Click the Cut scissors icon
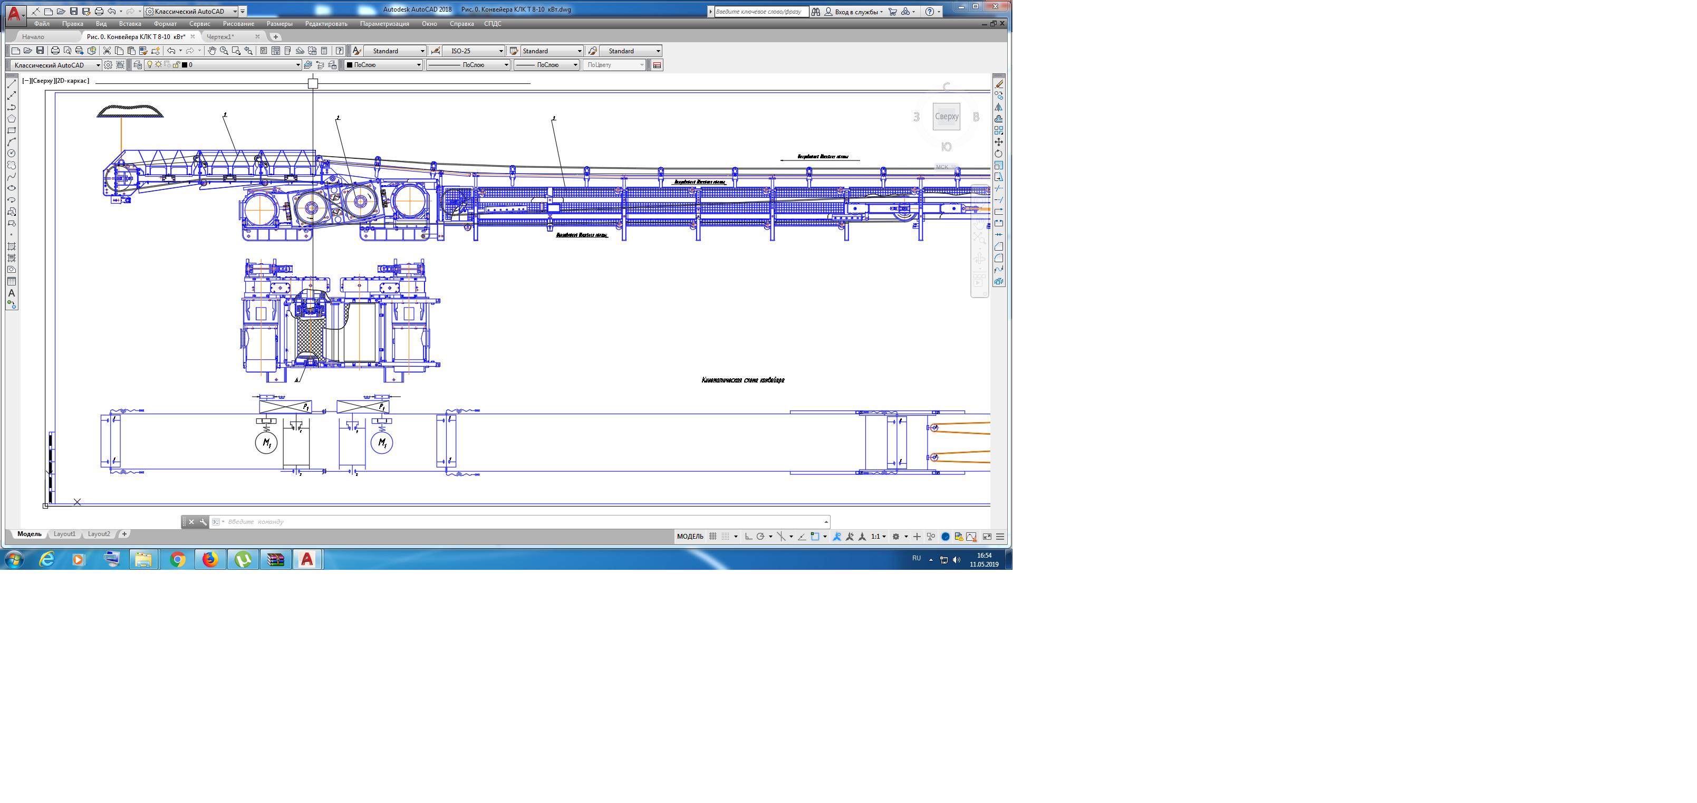The width and height of the screenshot is (1697, 803). [107, 51]
